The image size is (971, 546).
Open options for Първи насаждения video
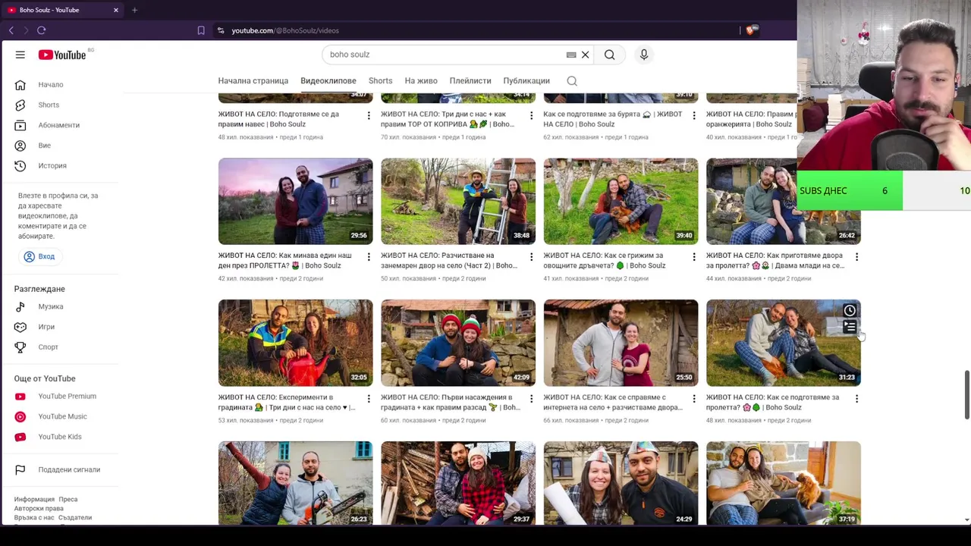(x=531, y=399)
